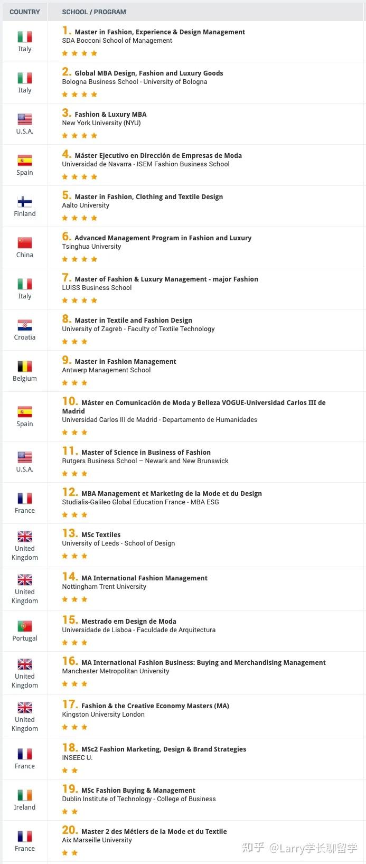Select Master in Fashion, Clothing and Textile Design
Screen dimensions: 366x864
pyautogui.click(x=148, y=197)
